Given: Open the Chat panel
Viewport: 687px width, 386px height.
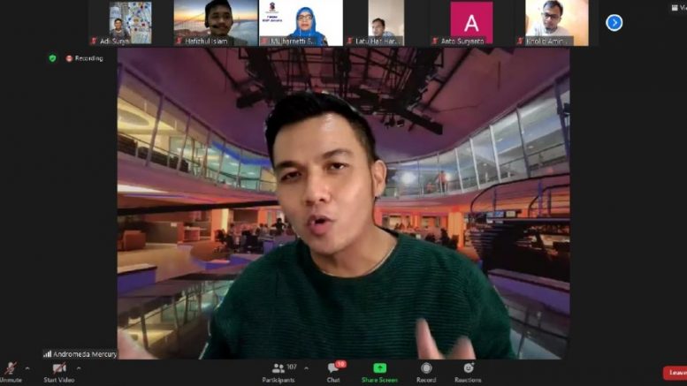Looking at the screenshot, I should pos(333,372).
